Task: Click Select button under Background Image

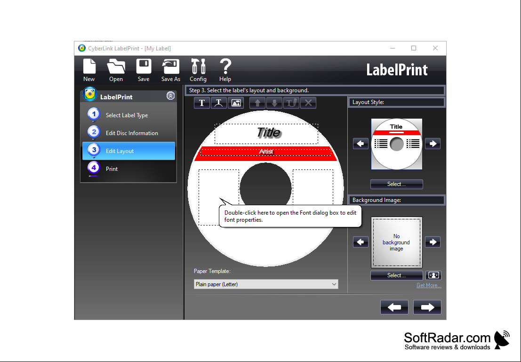Action: click(397, 275)
